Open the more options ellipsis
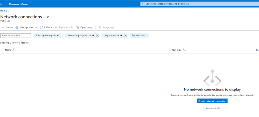This screenshot has height=117, width=259. (x=53, y=17)
